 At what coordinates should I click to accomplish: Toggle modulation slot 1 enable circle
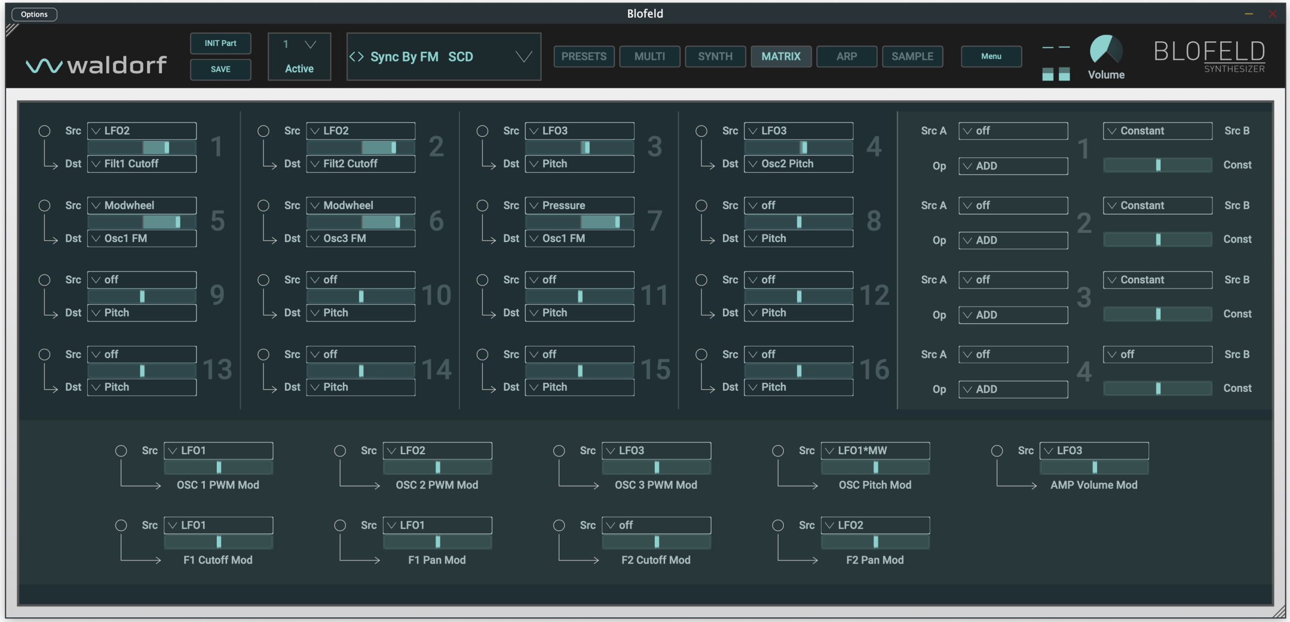pyautogui.click(x=44, y=131)
